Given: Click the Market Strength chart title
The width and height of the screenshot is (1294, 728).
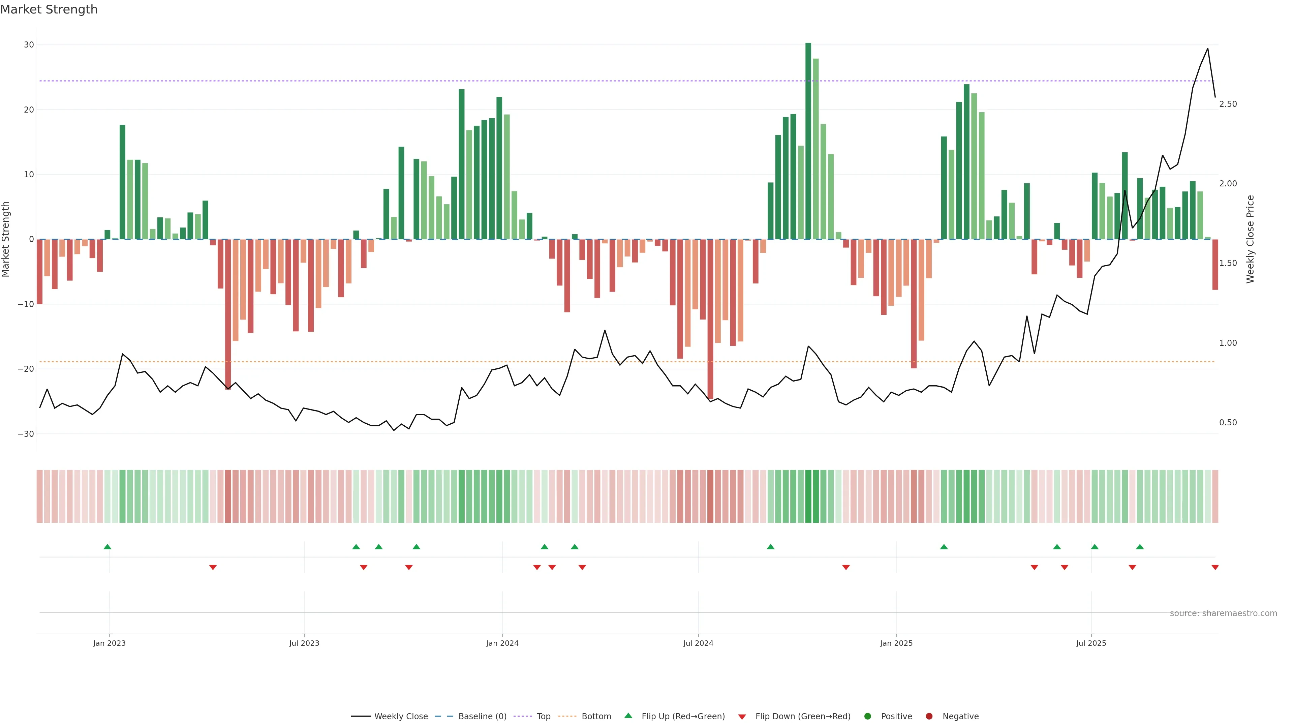Looking at the screenshot, I should tap(49, 9).
